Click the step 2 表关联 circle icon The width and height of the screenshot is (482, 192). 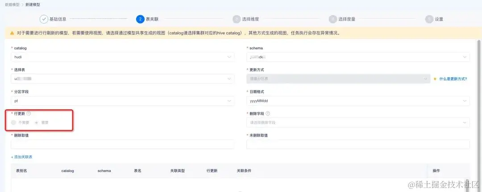[140, 19]
